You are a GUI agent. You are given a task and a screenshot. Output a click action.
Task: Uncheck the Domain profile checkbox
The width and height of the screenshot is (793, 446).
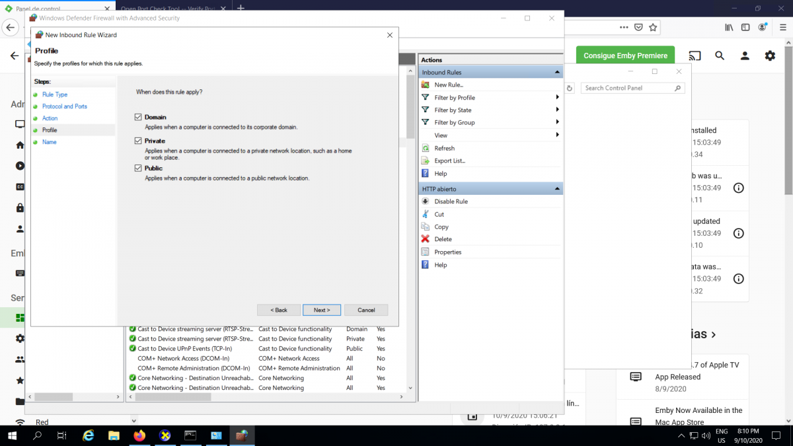point(138,117)
